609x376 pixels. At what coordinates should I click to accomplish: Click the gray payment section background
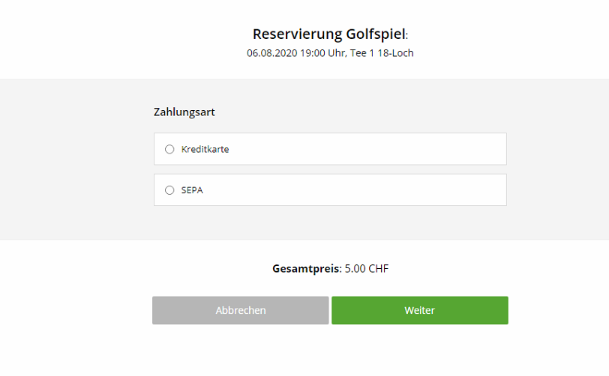point(75,165)
